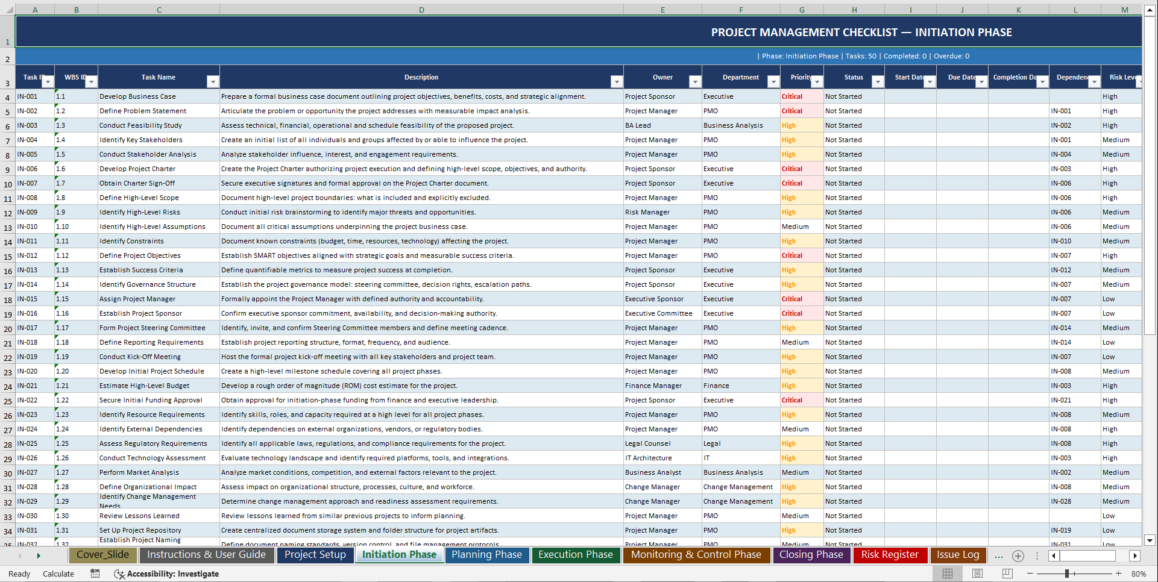The height and width of the screenshot is (582, 1158).
Task: Open the Risk Register sheet tab
Action: coord(890,555)
